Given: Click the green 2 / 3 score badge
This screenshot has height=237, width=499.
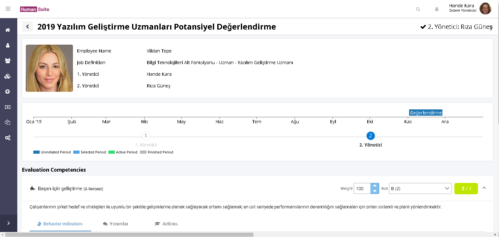Looking at the screenshot, I should click(466, 189).
